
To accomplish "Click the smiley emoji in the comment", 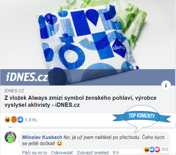I will click(x=60, y=143).
